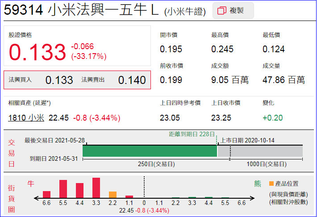The height and width of the screenshot is (217, 317).
Task: Click the 成交額 value 9.05 百萬
Action: [230, 80]
